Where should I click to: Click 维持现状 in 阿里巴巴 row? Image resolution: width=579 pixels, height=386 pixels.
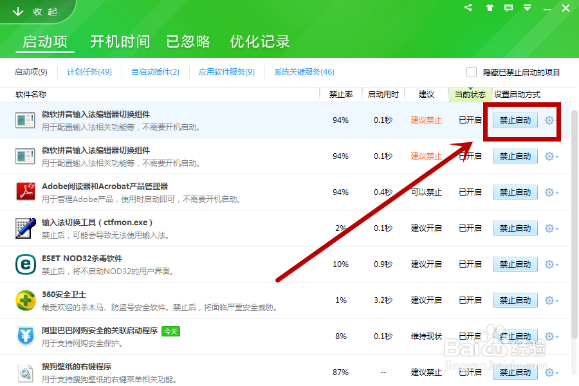427,336
